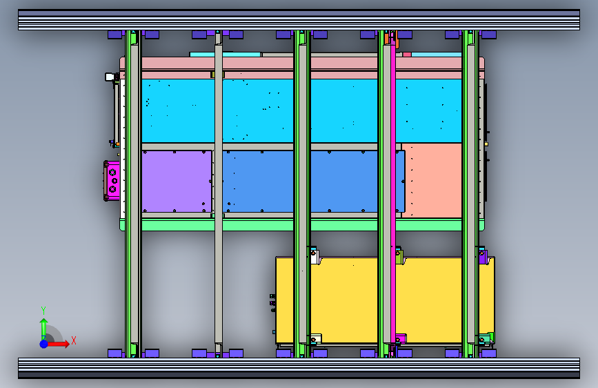Viewport: 598px width, 388px height.
Task: Pick the thin grey vertical bar without green frame
Action: tap(218, 194)
